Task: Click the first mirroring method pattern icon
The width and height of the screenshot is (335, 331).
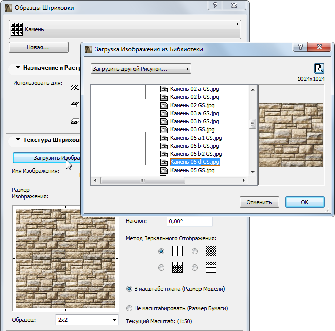Action: pos(177,251)
